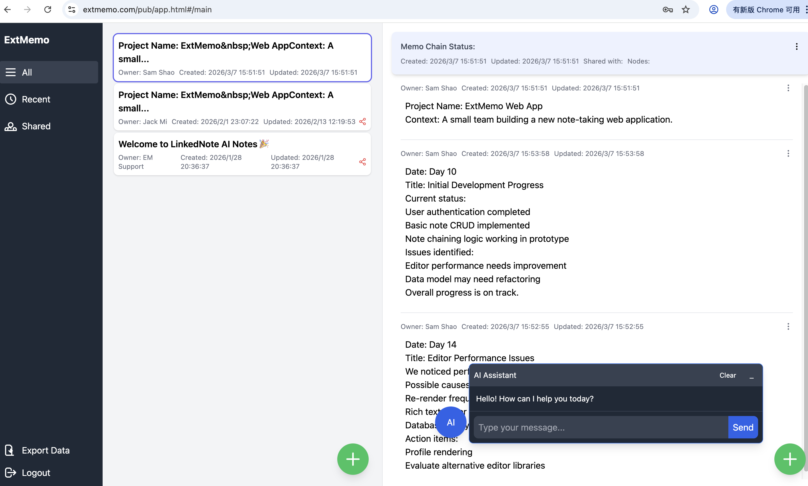The image size is (808, 486).
Task: Click "Title: Initial Development Progress" line
Action: pos(474,185)
